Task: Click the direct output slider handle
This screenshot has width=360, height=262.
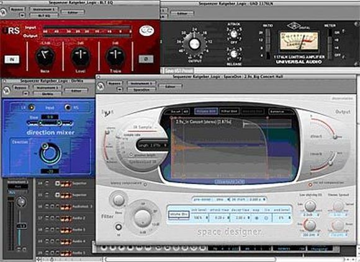Action: 335,137
